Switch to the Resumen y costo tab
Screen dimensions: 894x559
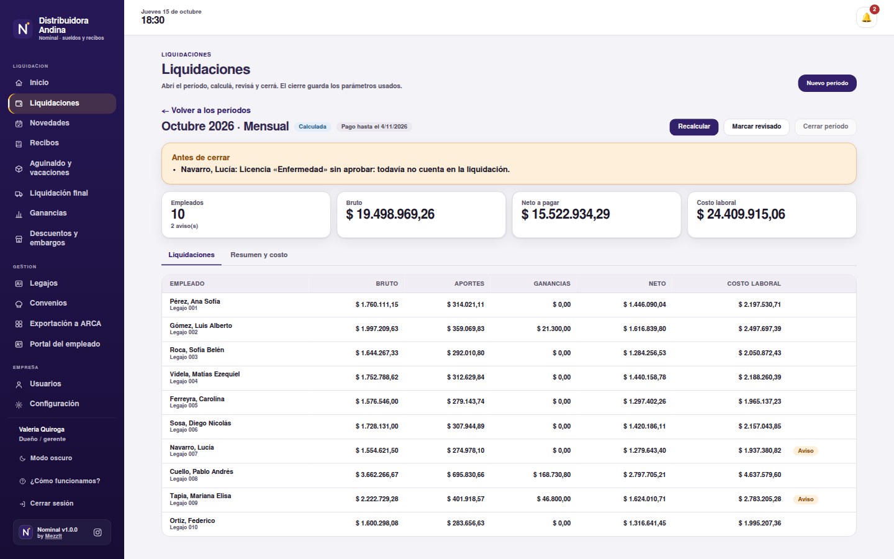259,255
